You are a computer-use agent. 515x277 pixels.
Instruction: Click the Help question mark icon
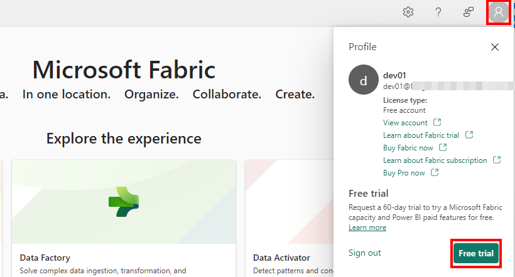pyautogui.click(x=438, y=12)
